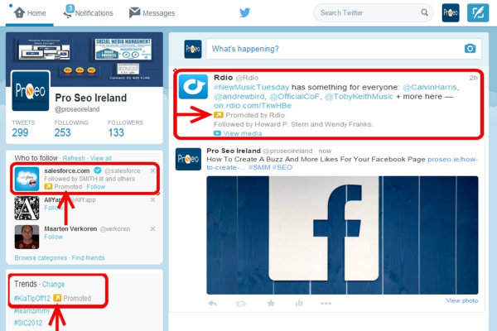Image resolution: width=497 pixels, height=331 pixels.
Task: Open the Facebook logo photo
Action: coord(342,235)
